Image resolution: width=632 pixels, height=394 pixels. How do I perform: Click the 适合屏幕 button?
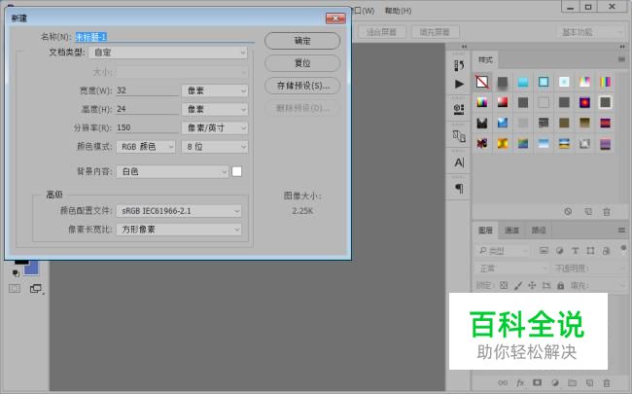coord(381,32)
